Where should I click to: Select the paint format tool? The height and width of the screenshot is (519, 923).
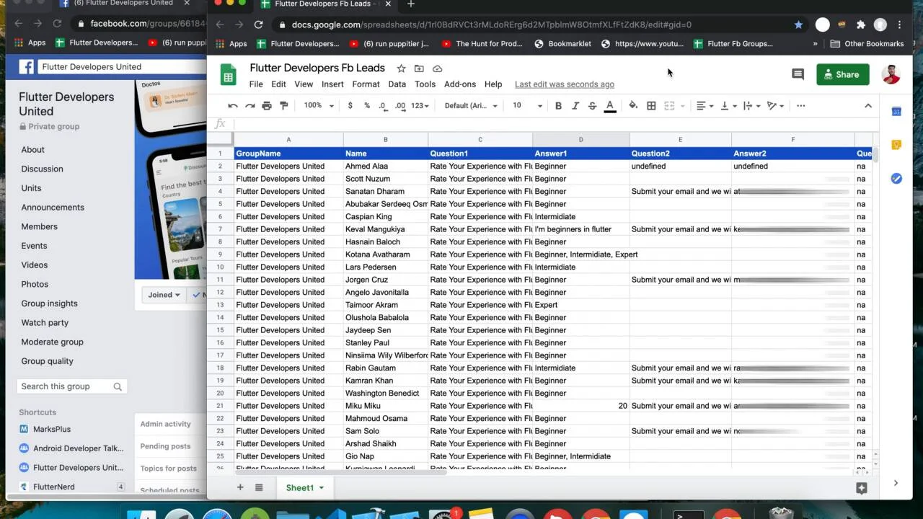[284, 106]
